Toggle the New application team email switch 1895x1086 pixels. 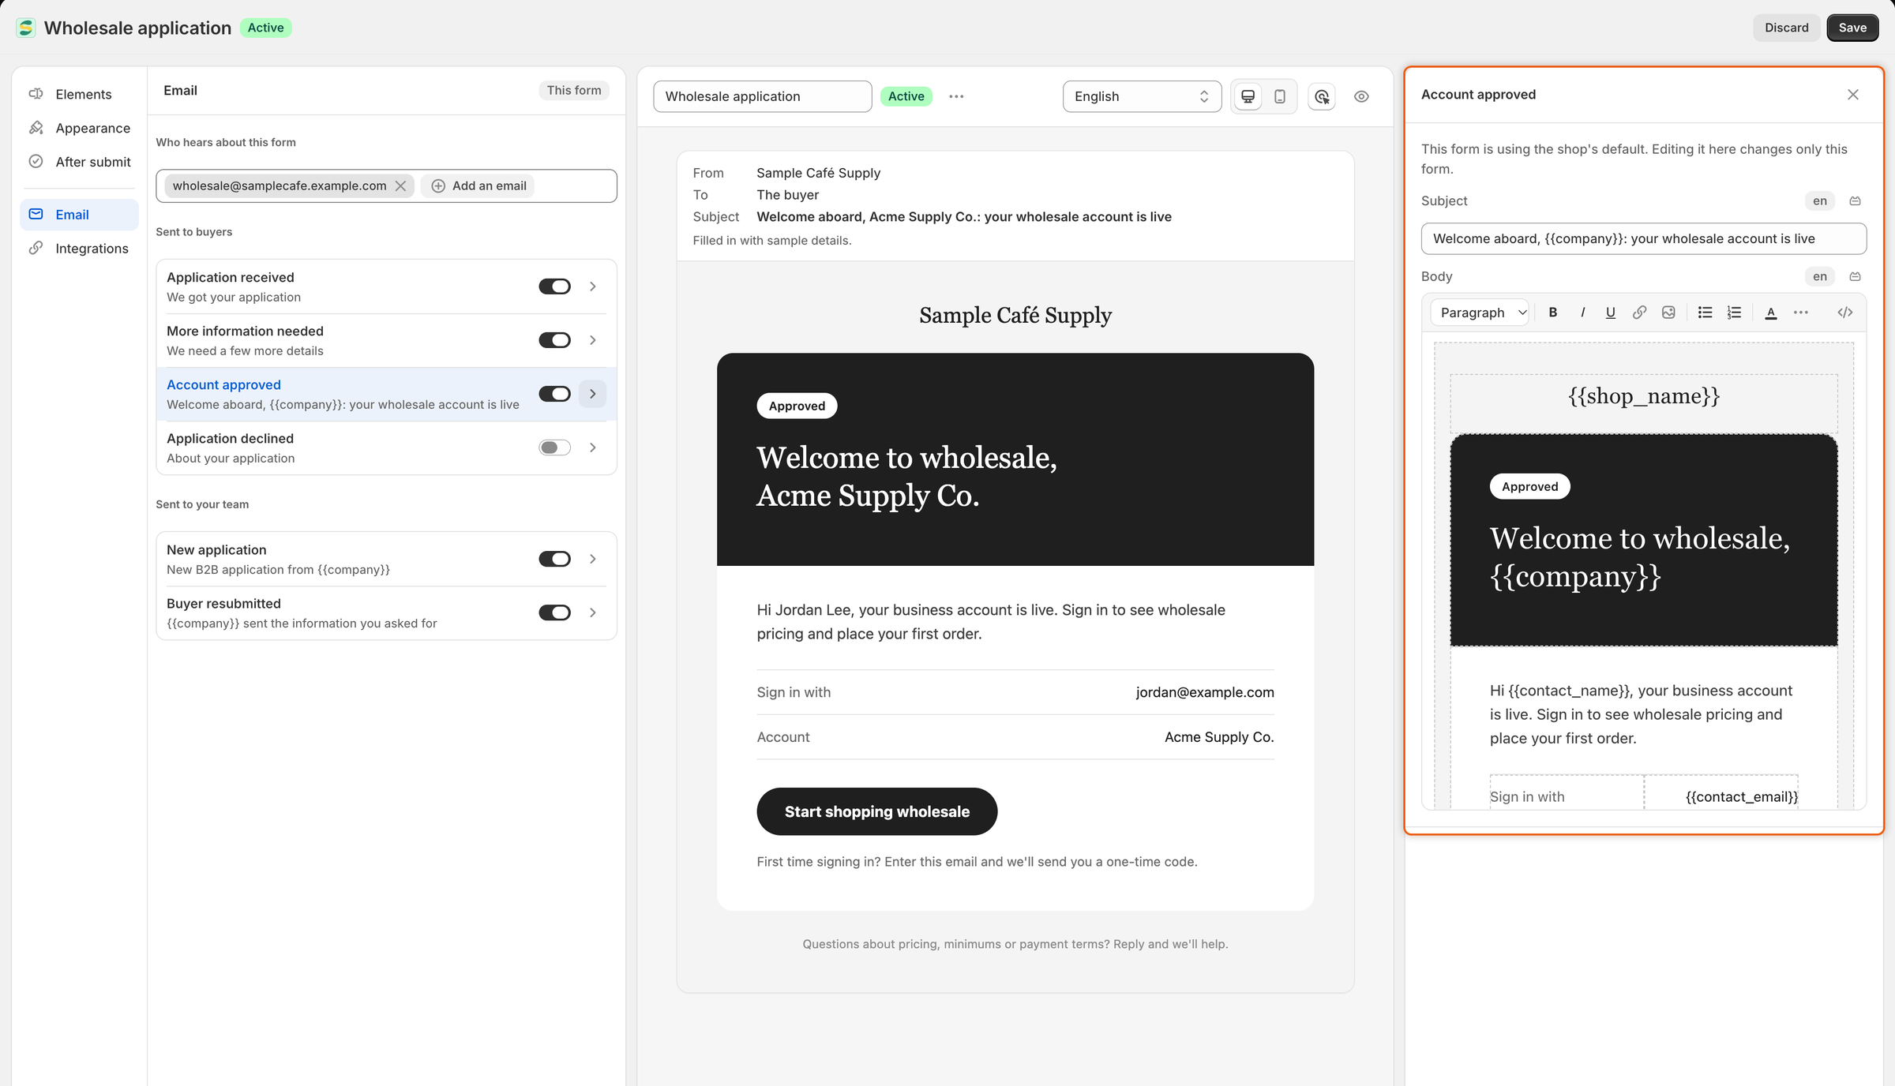(554, 559)
